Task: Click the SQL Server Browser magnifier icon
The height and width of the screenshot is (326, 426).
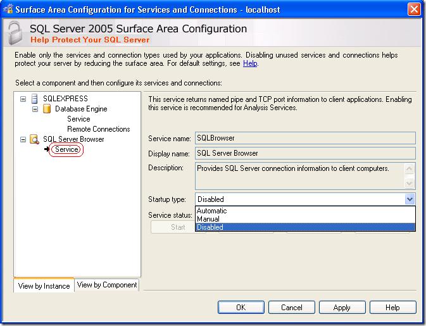Action: (x=35, y=139)
